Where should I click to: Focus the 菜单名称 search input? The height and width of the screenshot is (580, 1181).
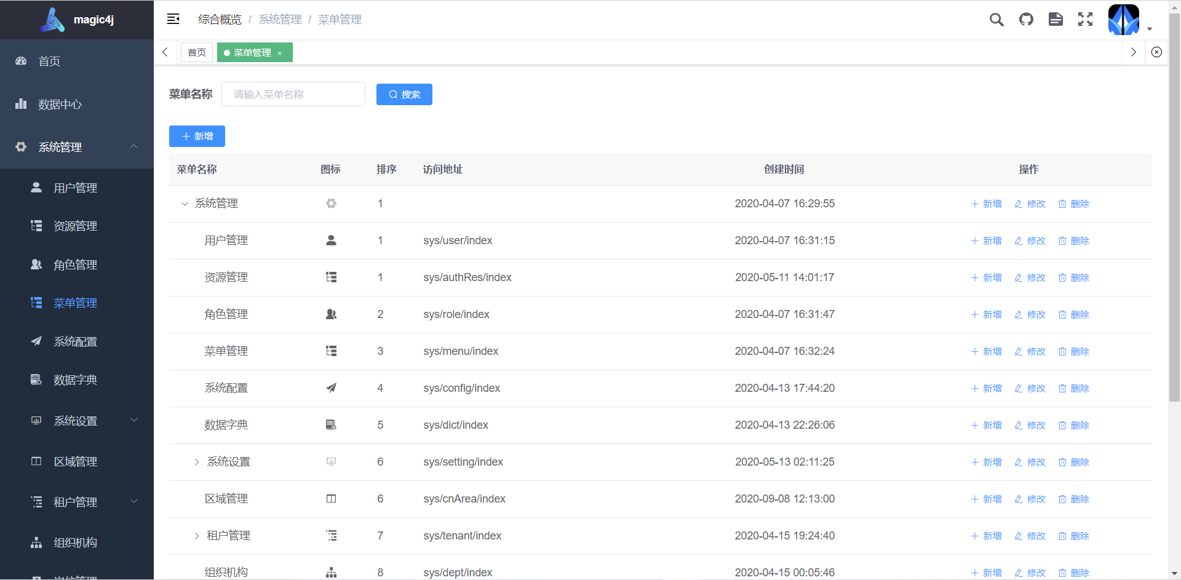pos(293,94)
